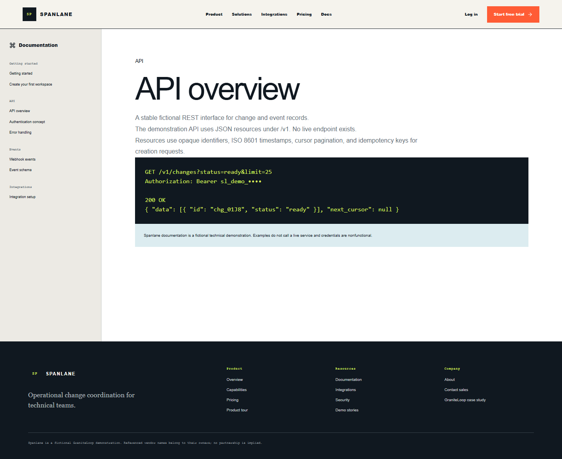Open footer About link
This screenshot has height=459, width=562.
(x=450, y=380)
